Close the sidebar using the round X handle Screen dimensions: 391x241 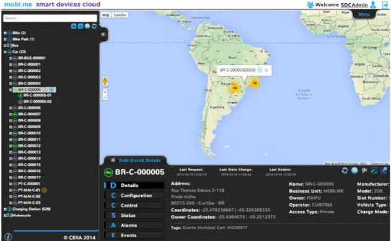click(x=103, y=35)
